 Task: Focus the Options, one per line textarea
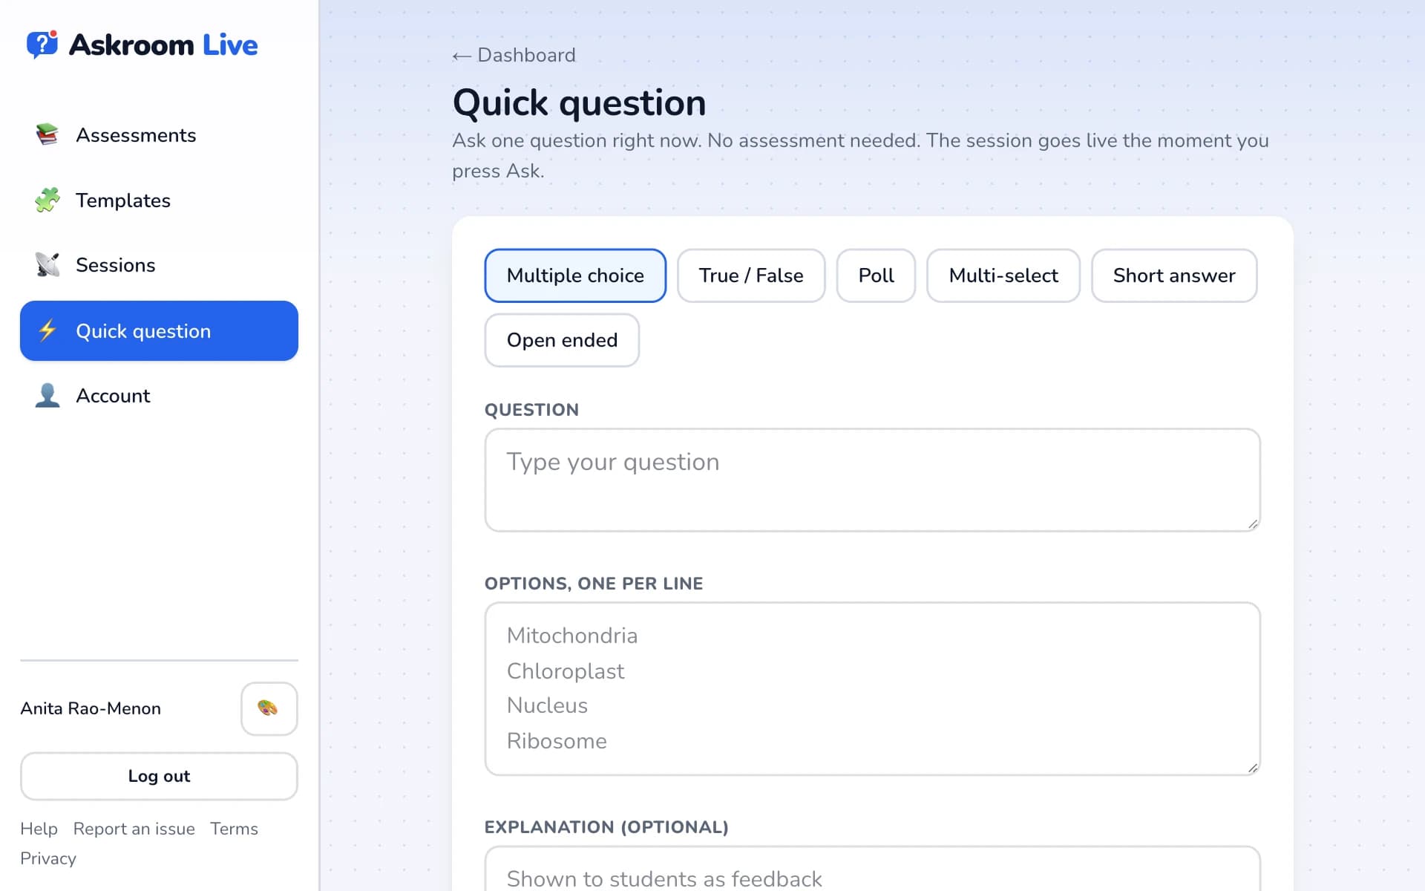click(872, 689)
